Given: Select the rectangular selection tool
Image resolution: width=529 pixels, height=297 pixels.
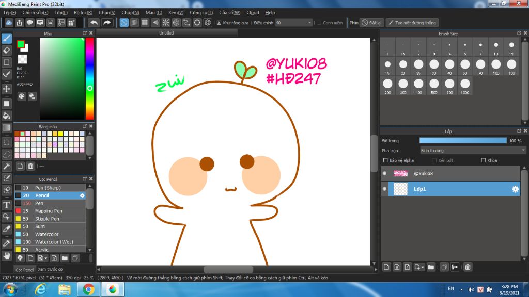Looking at the screenshot, I should [x=6, y=142].
